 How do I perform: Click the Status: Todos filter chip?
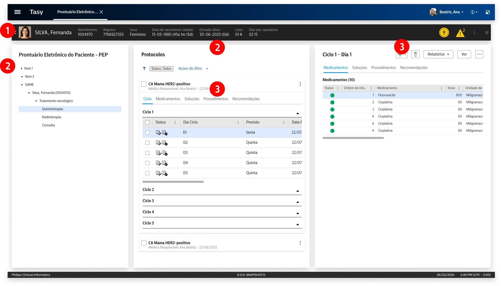click(161, 69)
